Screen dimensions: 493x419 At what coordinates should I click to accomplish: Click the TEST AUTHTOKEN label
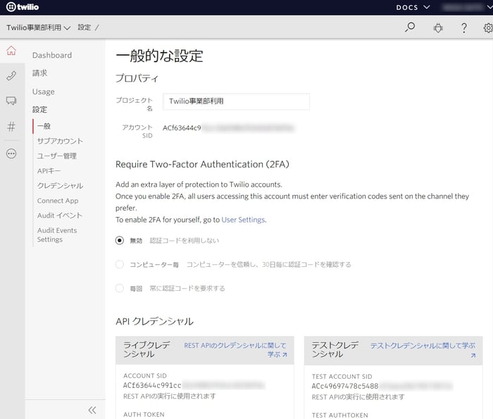(340, 415)
